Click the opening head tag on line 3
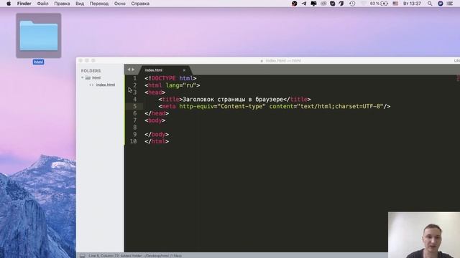Viewport: 460px width, 258px height. [x=155, y=92]
